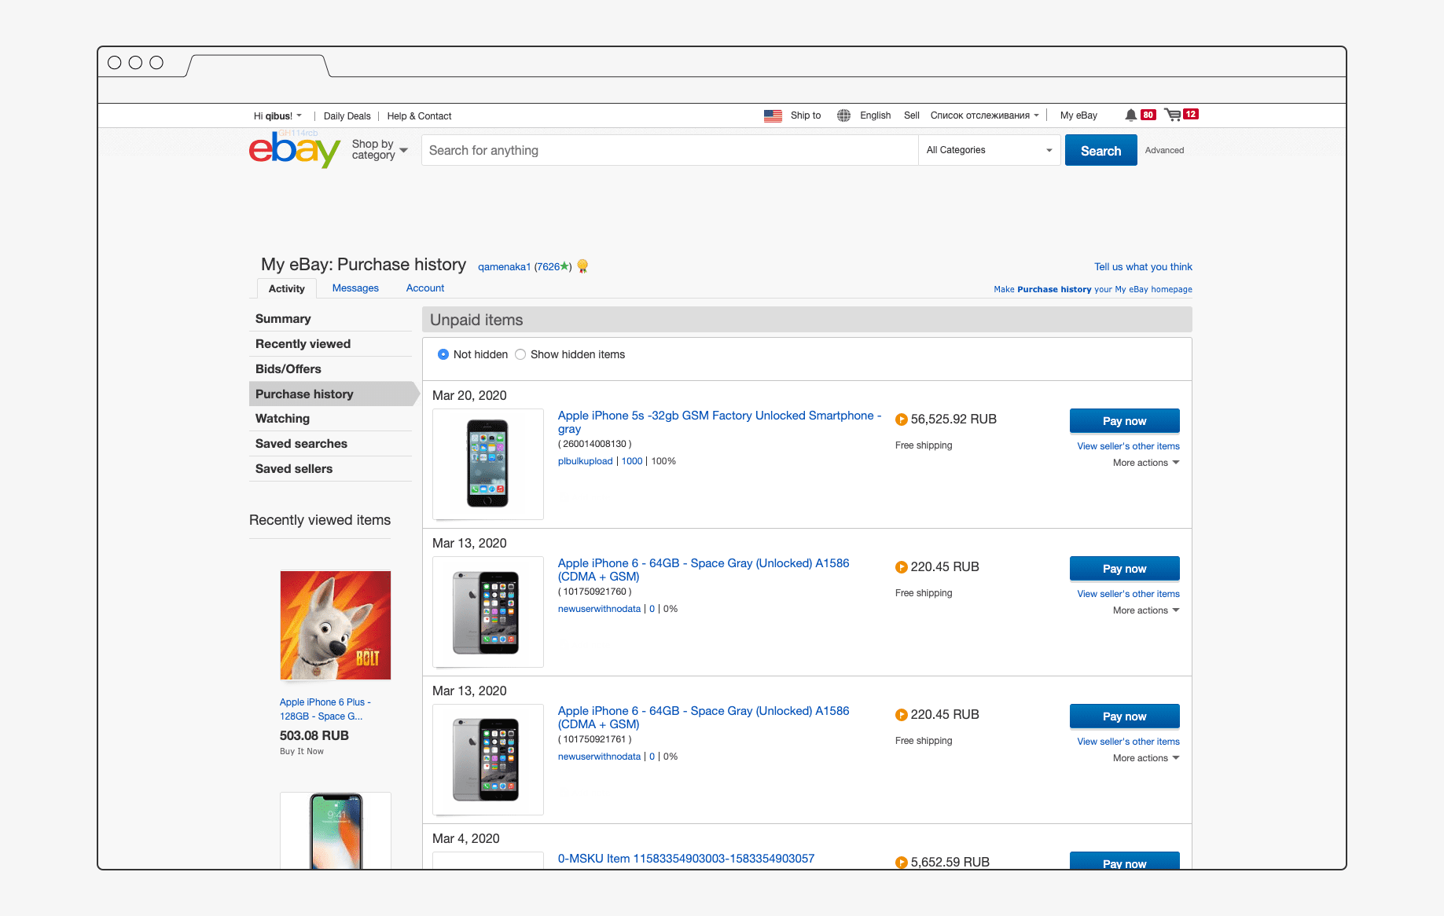Open the Watching section in the sidebar
1444x916 pixels.
pyautogui.click(x=282, y=419)
